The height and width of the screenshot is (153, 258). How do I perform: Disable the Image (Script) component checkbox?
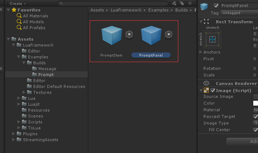tap(213, 91)
